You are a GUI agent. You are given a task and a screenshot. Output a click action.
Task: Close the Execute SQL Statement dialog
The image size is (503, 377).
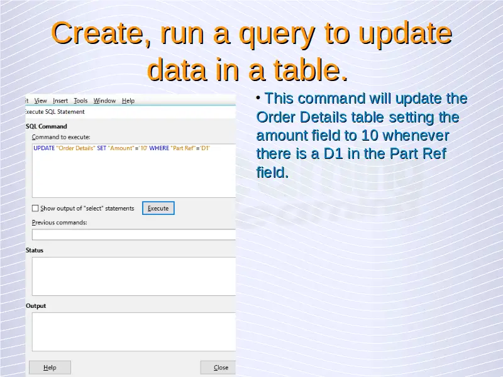tap(218, 368)
